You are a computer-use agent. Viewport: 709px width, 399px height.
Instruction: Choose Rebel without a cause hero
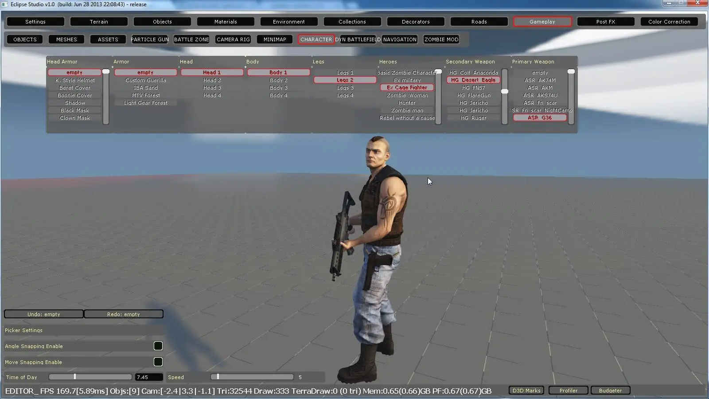(407, 118)
